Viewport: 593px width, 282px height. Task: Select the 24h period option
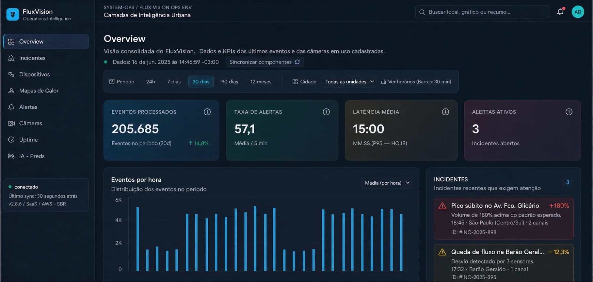[151, 82]
